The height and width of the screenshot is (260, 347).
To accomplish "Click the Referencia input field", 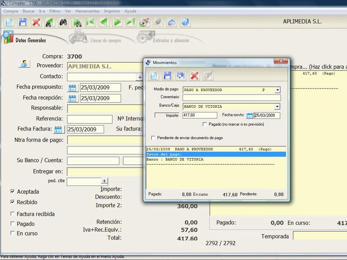I will point(90,119).
